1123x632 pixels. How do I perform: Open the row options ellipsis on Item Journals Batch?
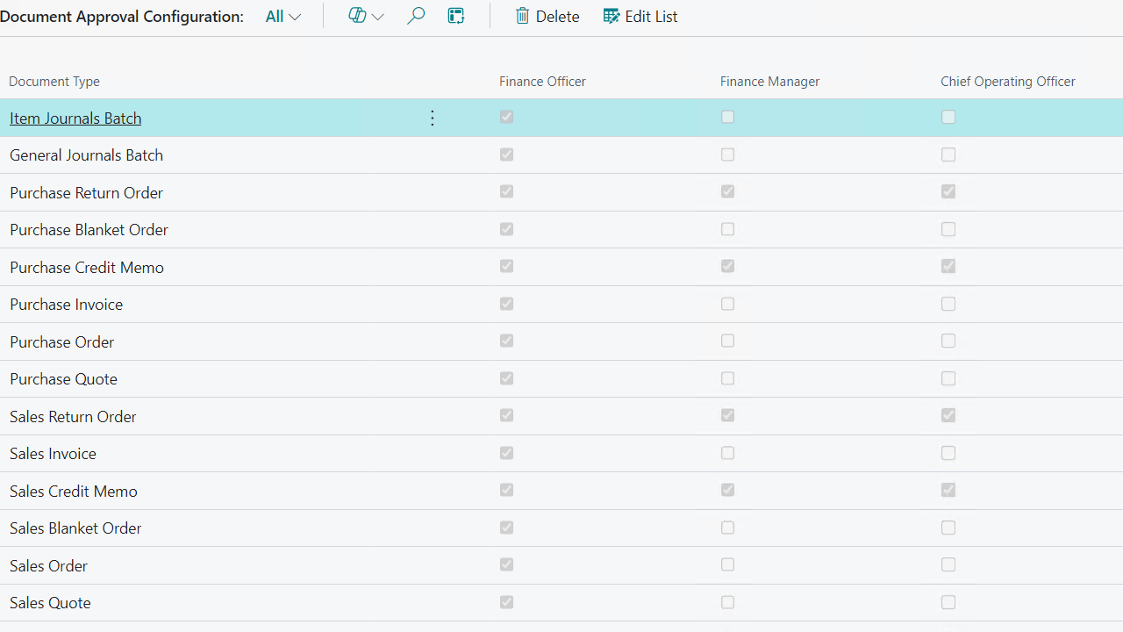coord(432,118)
